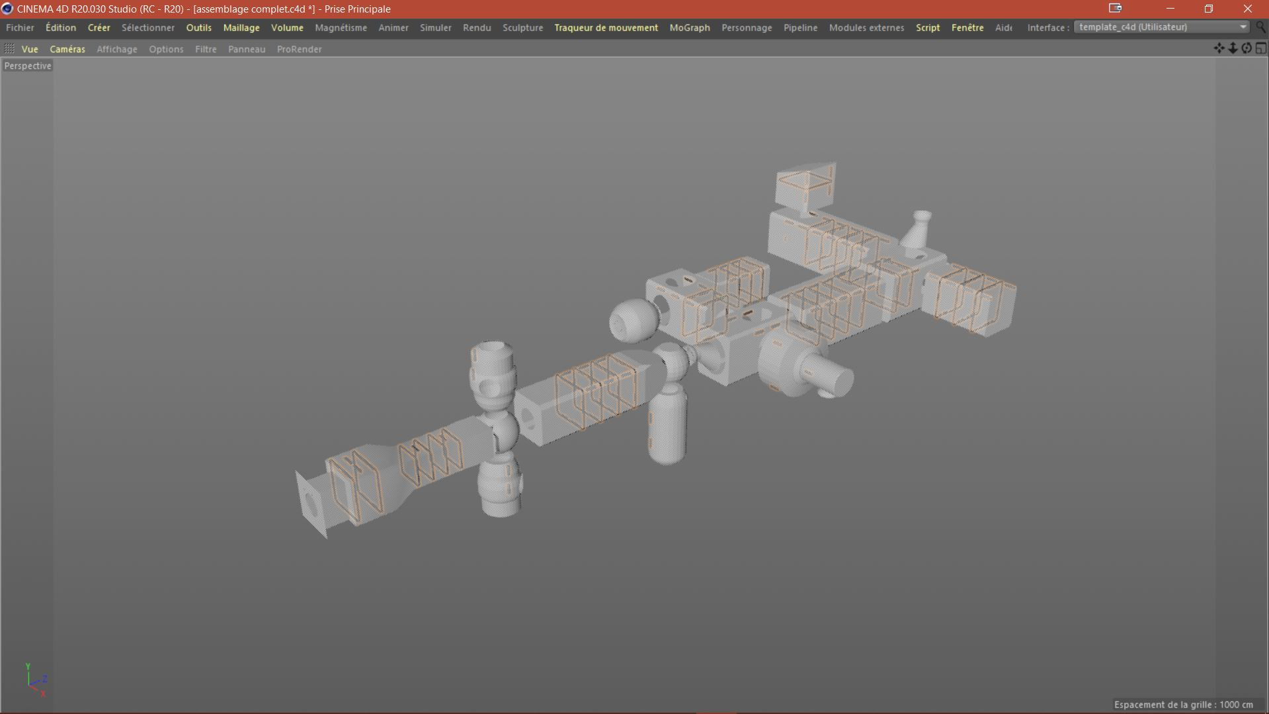
Task: Expand the Caméras viewport menu
Action: [67, 49]
